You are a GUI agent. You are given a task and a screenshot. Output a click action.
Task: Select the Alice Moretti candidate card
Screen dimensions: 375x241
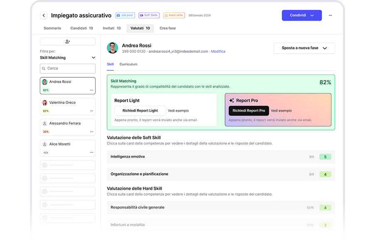[68, 148]
